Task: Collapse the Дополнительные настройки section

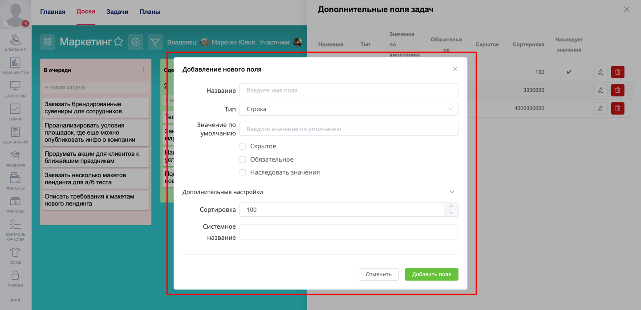Action: coord(452,191)
